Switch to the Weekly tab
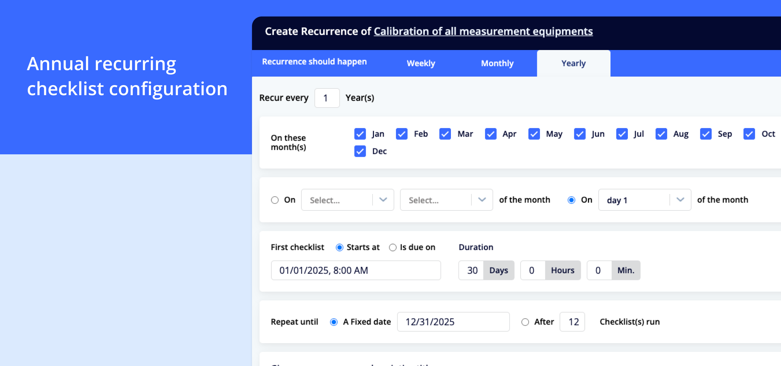Image resolution: width=781 pixels, height=366 pixels. coord(421,63)
